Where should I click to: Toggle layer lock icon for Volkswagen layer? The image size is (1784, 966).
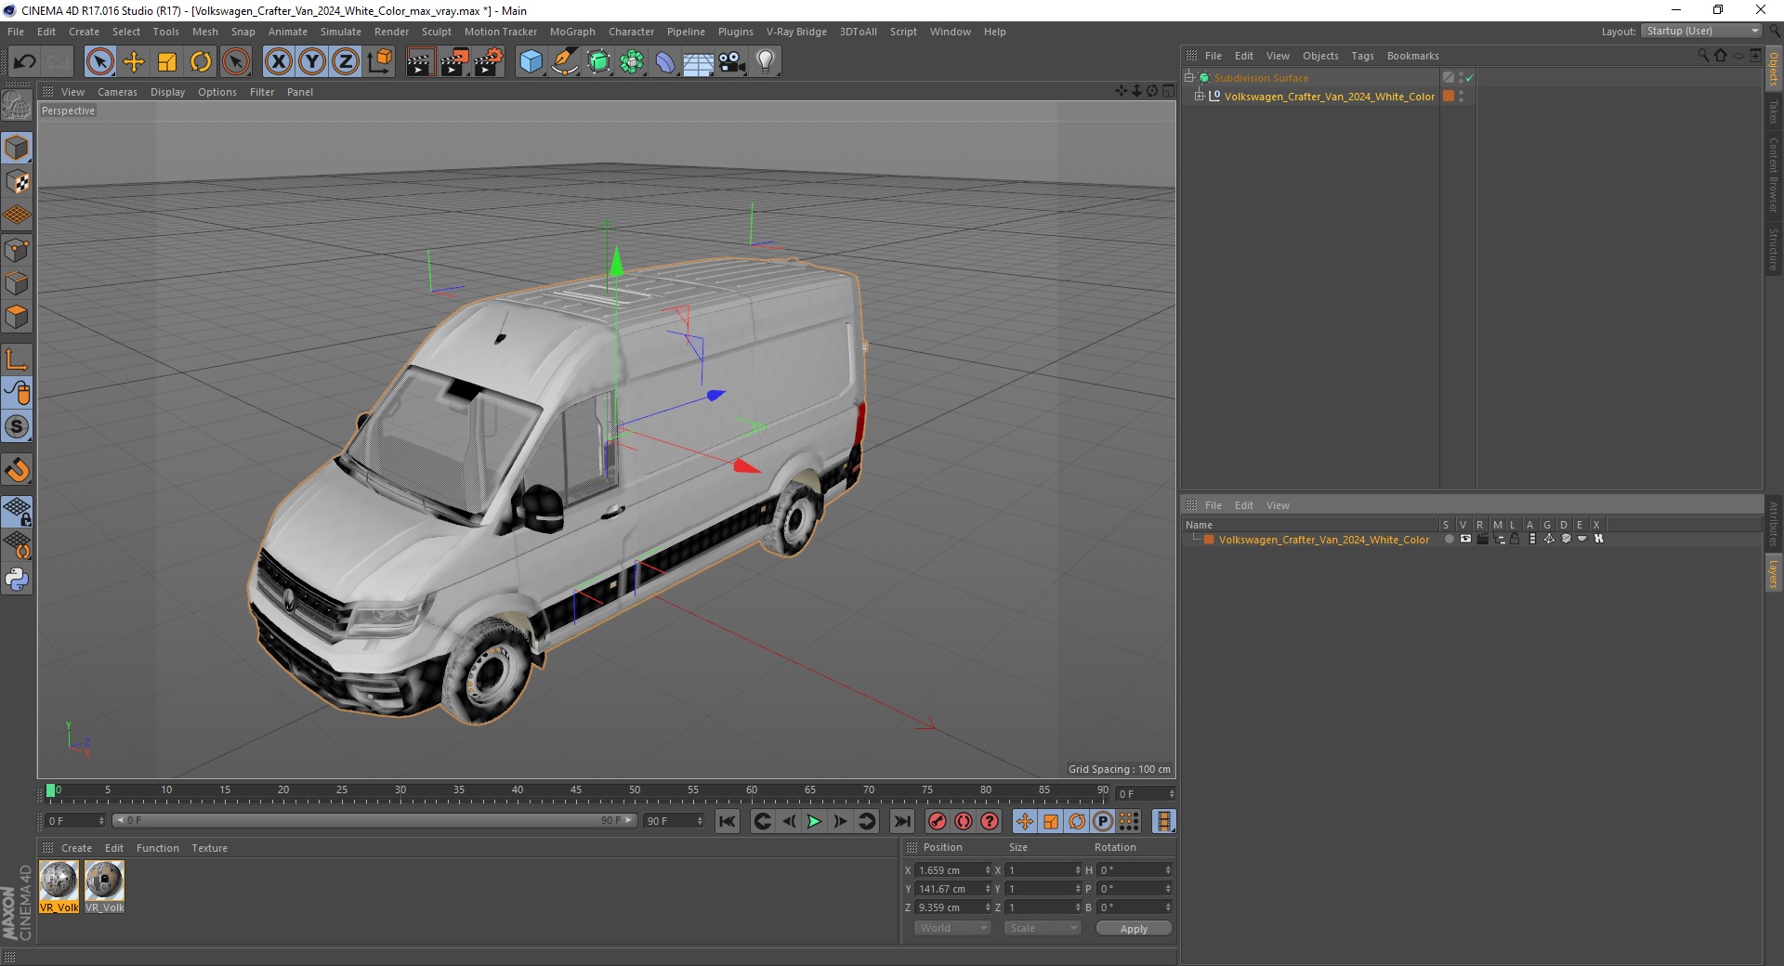1515,539
